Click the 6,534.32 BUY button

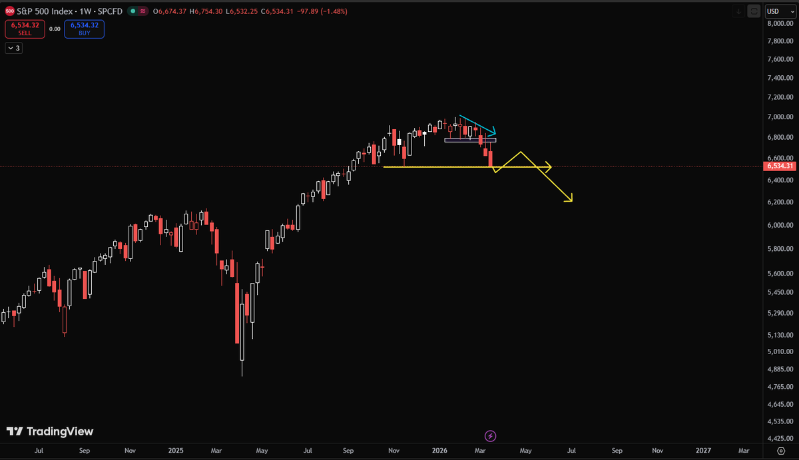coord(85,29)
